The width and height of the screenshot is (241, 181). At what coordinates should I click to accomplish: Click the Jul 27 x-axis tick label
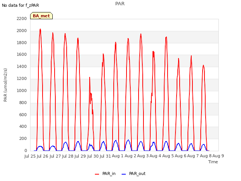55,156
